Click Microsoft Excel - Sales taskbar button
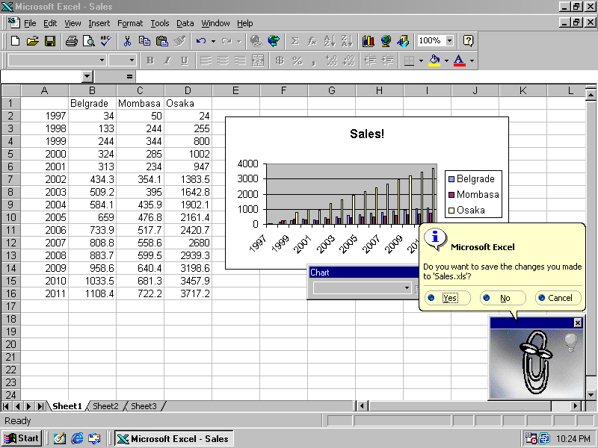The height and width of the screenshot is (448, 598). pyautogui.click(x=174, y=439)
